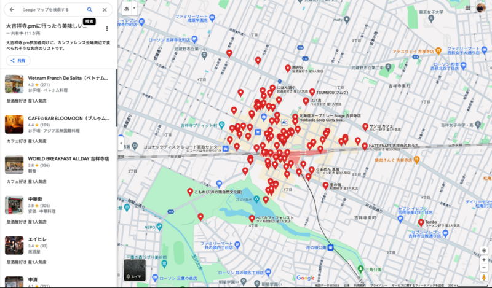The height and width of the screenshot is (288, 492).
Task: Click the Street View pegman icon
Action: 484,278
